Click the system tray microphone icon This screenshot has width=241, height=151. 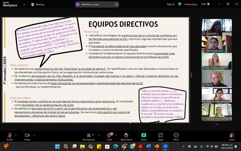point(201,146)
